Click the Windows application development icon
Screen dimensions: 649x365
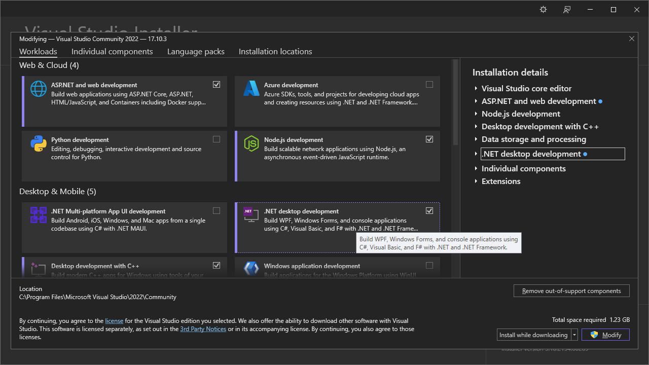point(251,269)
